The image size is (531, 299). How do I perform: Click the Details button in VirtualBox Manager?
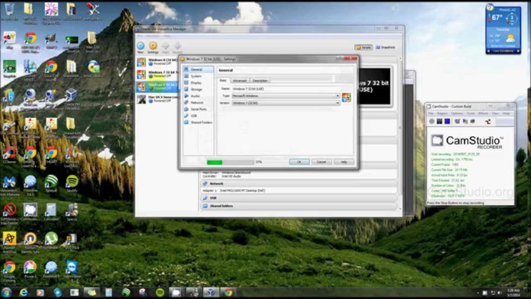[363, 47]
